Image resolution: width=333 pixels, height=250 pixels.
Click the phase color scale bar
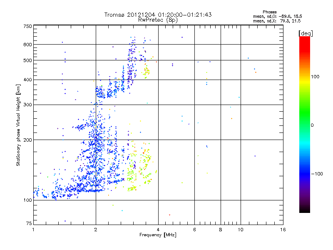click(x=305, y=124)
